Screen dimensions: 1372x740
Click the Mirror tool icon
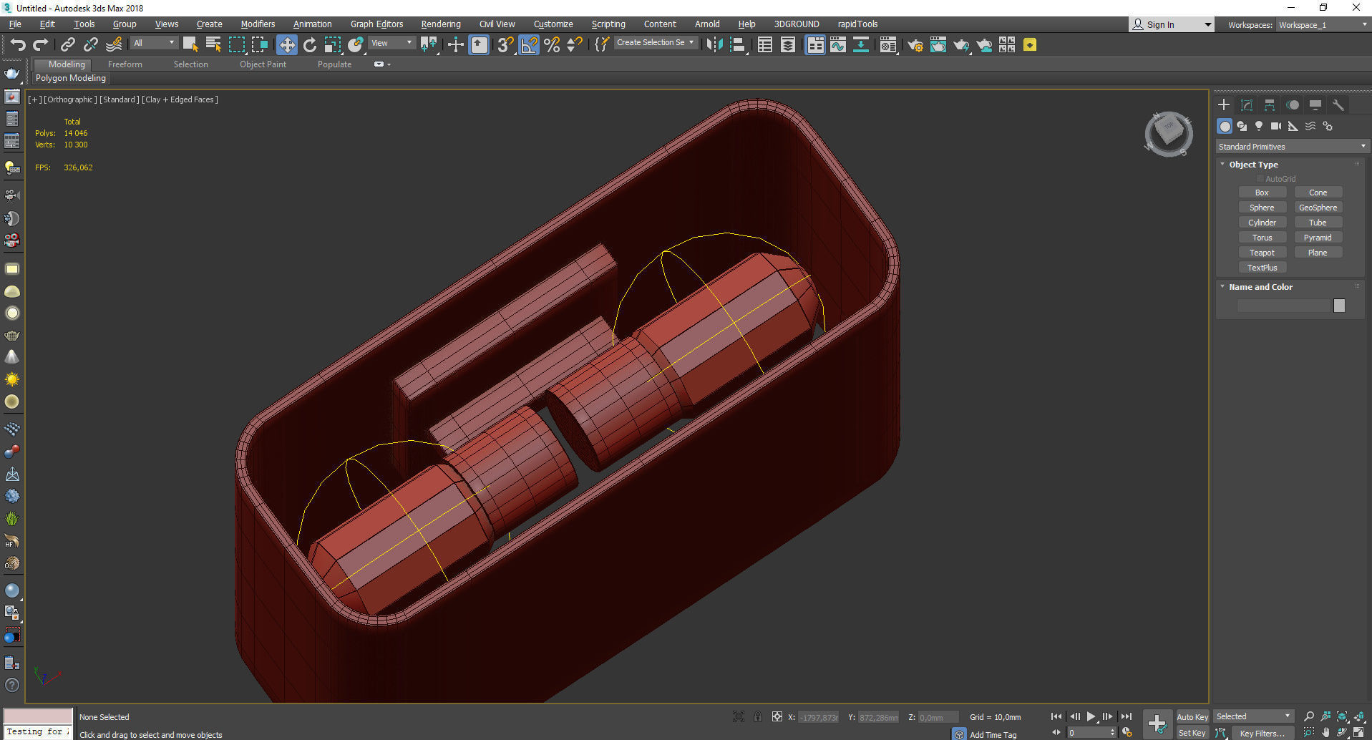coord(714,45)
